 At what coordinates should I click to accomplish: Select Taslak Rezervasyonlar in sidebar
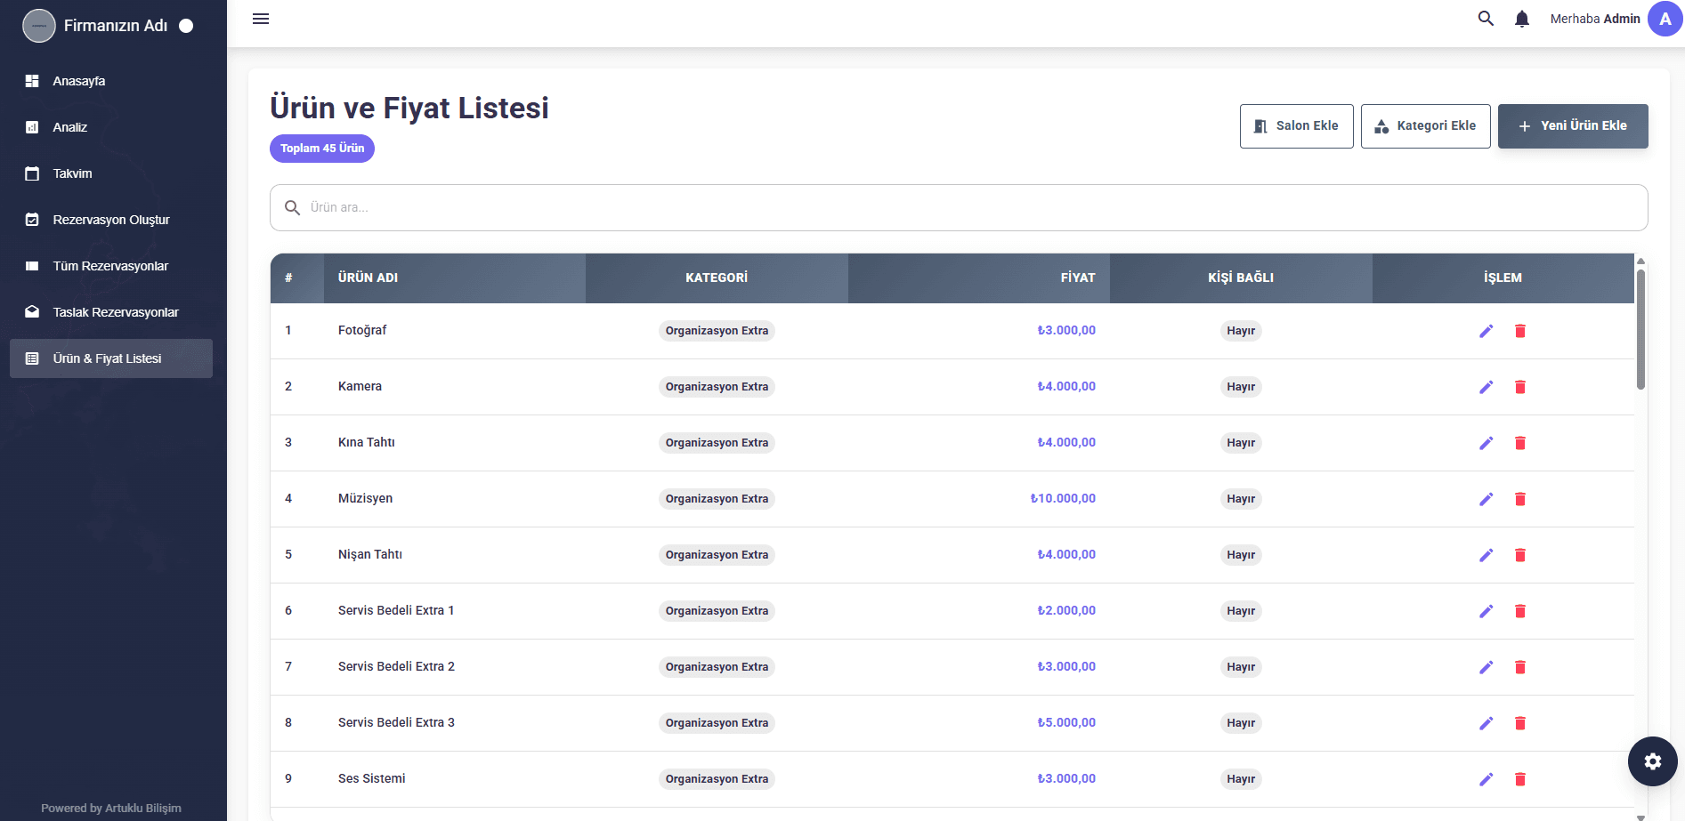[115, 312]
